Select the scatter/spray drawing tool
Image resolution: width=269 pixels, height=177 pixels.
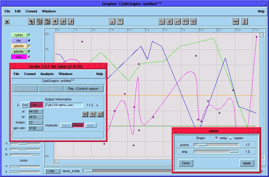click(192, 21)
